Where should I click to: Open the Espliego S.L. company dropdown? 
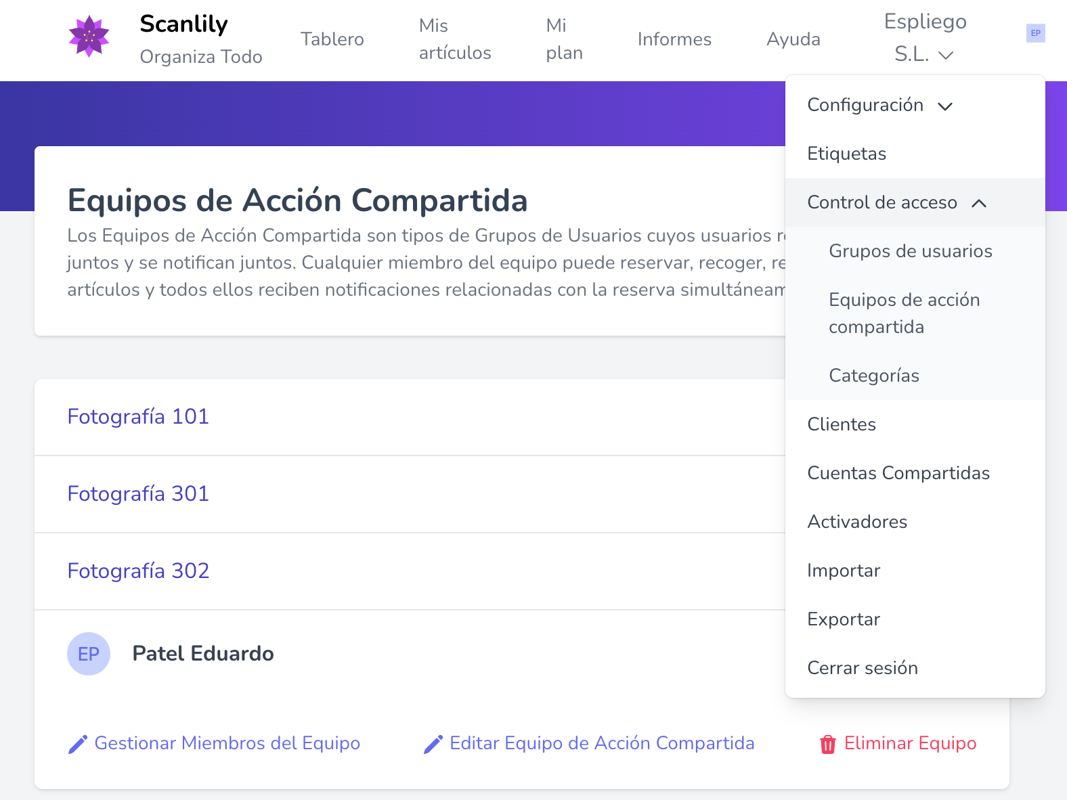point(925,37)
